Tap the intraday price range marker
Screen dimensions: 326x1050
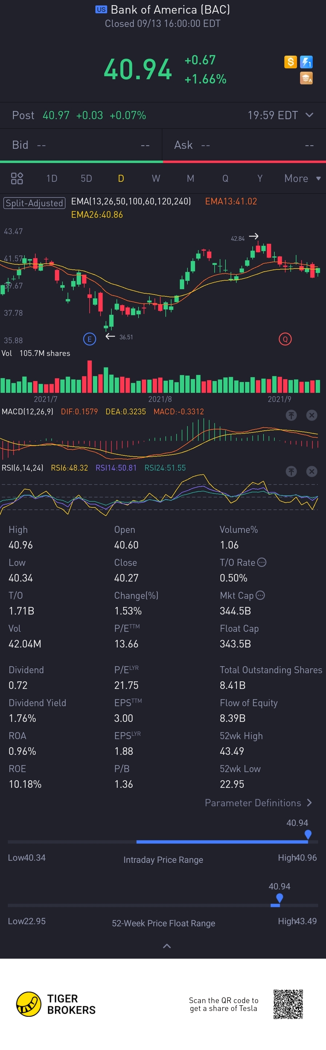coord(308,834)
